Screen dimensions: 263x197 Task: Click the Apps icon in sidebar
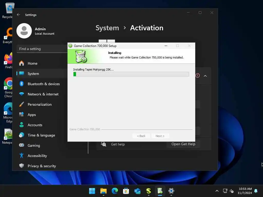pyautogui.click(x=22, y=114)
